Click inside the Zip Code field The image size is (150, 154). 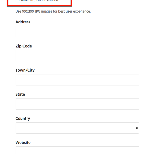[x=77, y=56]
